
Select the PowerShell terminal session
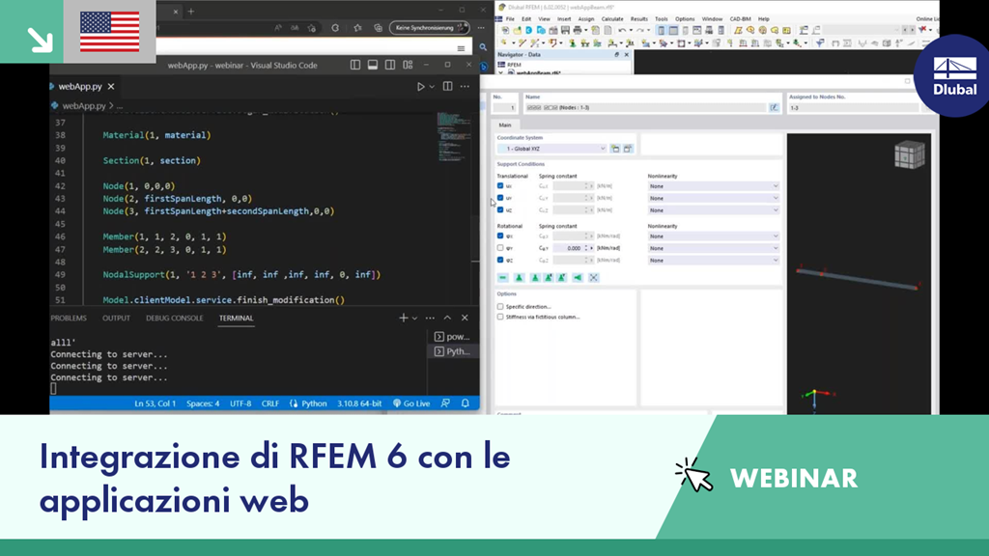coord(452,337)
